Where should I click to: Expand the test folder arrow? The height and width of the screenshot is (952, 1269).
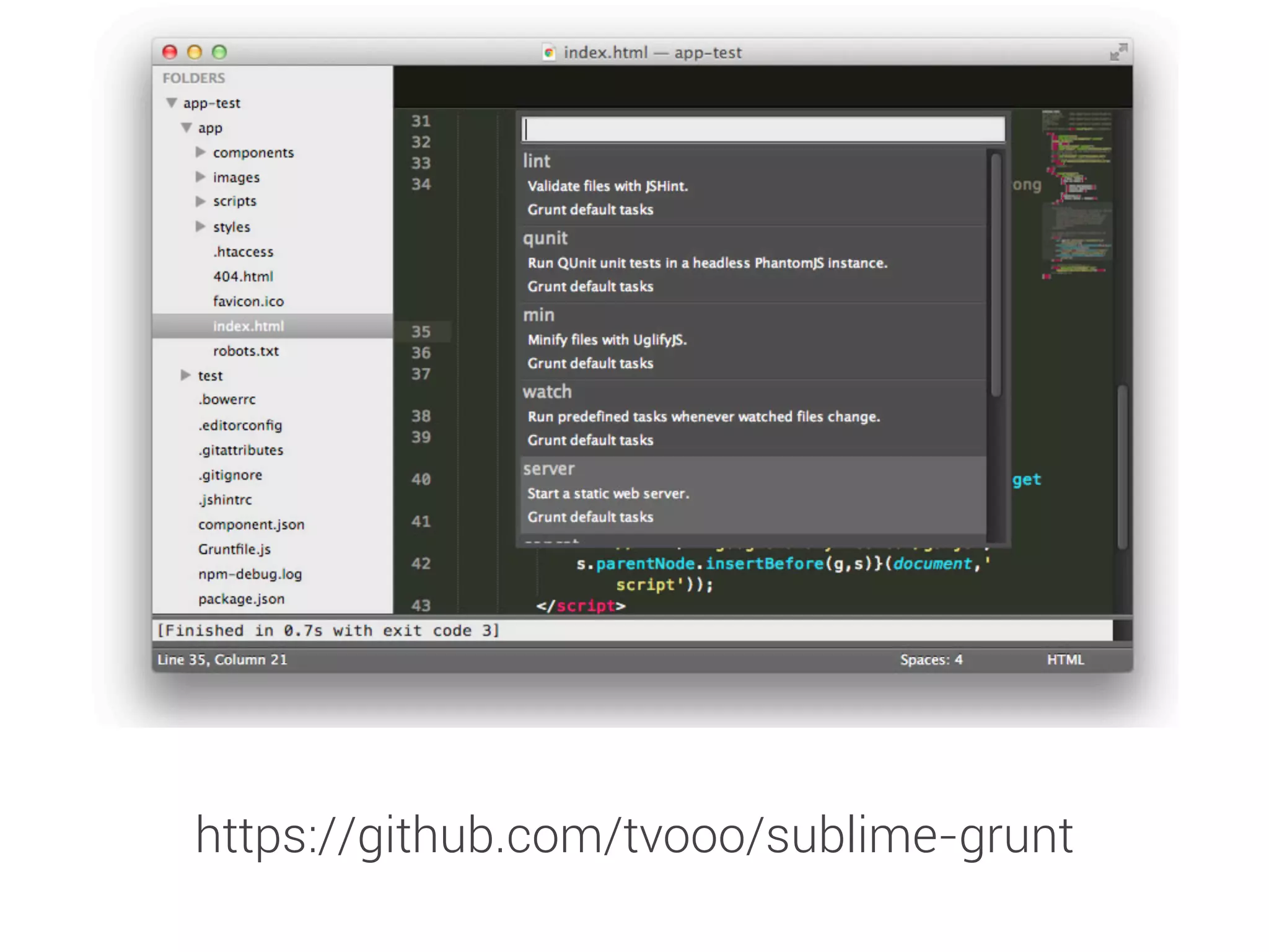[x=185, y=375]
